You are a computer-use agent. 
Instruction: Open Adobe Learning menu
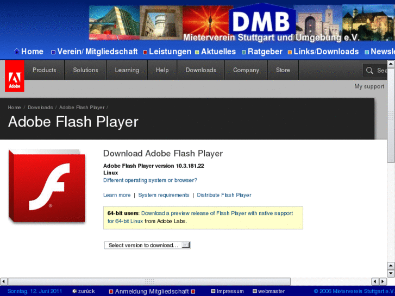(127, 70)
